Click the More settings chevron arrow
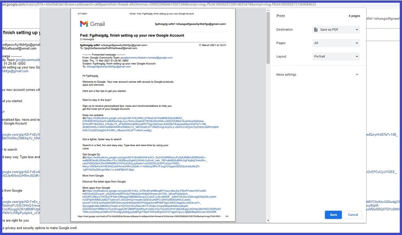This screenshot has height=235, width=402. click(357, 75)
